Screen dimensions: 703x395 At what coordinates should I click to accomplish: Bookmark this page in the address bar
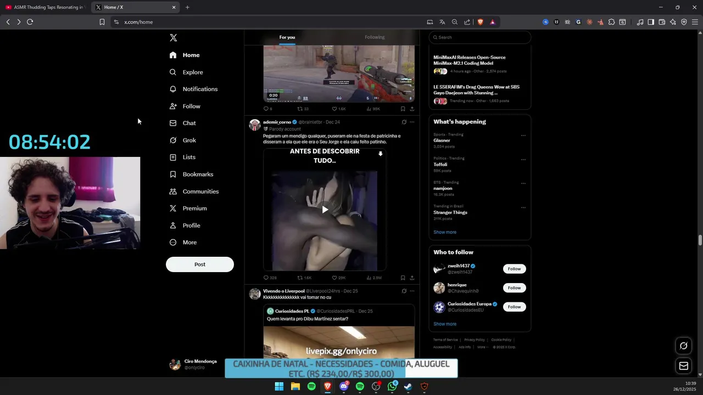[102, 22]
